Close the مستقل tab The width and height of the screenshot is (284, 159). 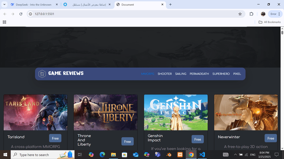coord(109,4)
